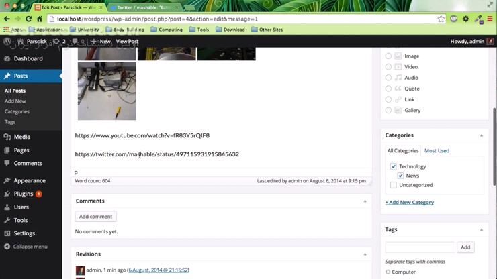This screenshot has width=497, height=279.
Task: Collapse the Revisions panel arrow
Action: click(365, 254)
